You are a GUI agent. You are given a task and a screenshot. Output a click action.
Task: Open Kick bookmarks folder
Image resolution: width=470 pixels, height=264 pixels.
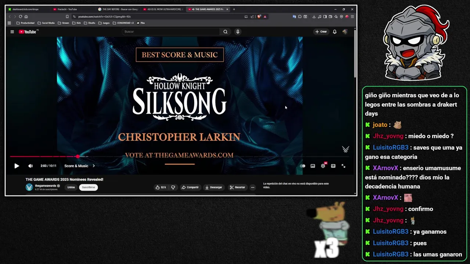76,23
